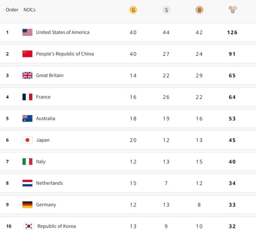Click the Germany flag icon

coord(27,205)
